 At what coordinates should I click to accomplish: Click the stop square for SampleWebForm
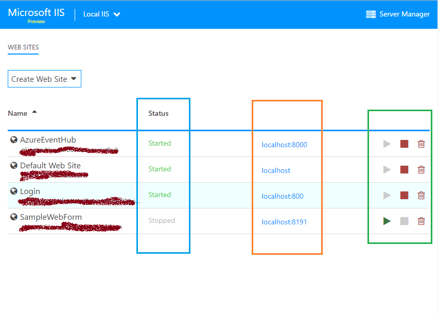(x=404, y=221)
